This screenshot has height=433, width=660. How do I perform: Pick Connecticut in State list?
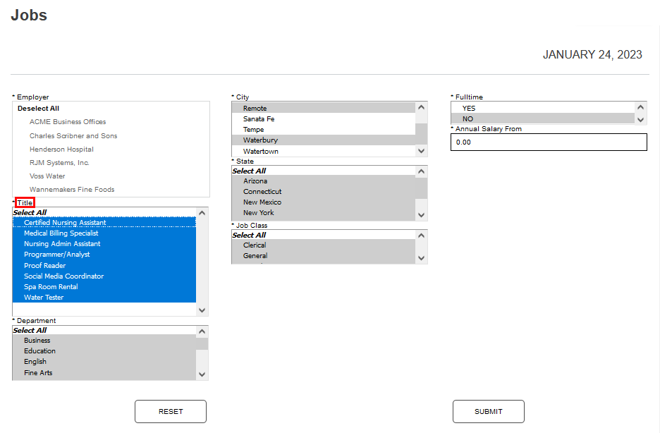tap(262, 192)
